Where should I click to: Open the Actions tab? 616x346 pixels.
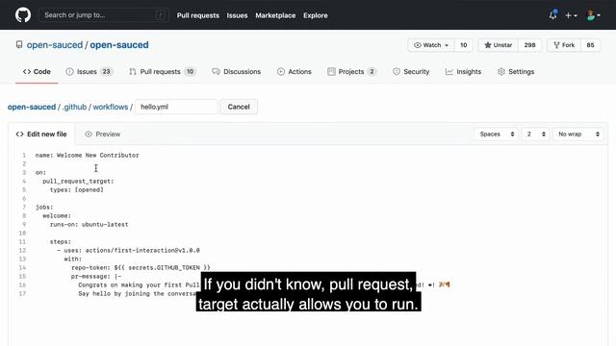(294, 72)
